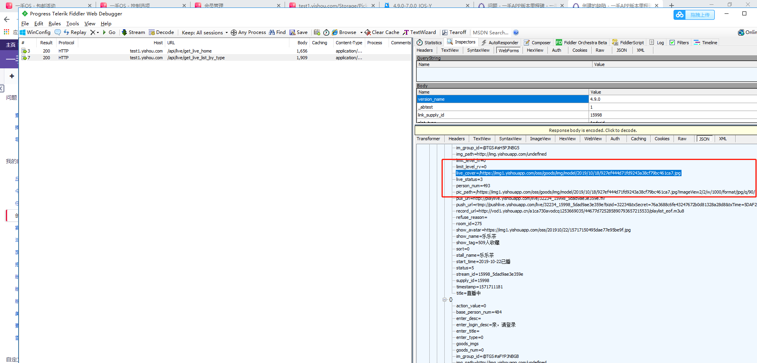Screen dimensions: 757x363
Task: Select session 7 get_live_list_by_type row
Action: click(x=215, y=58)
